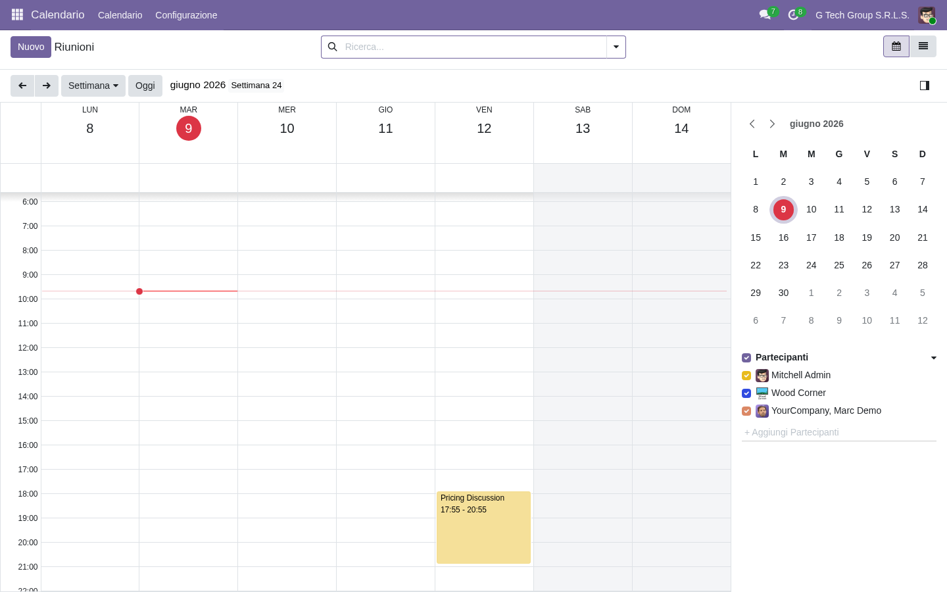Open the Settimana scale dropdown
The height and width of the screenshot is (592, 947).
tap(93, 86)
